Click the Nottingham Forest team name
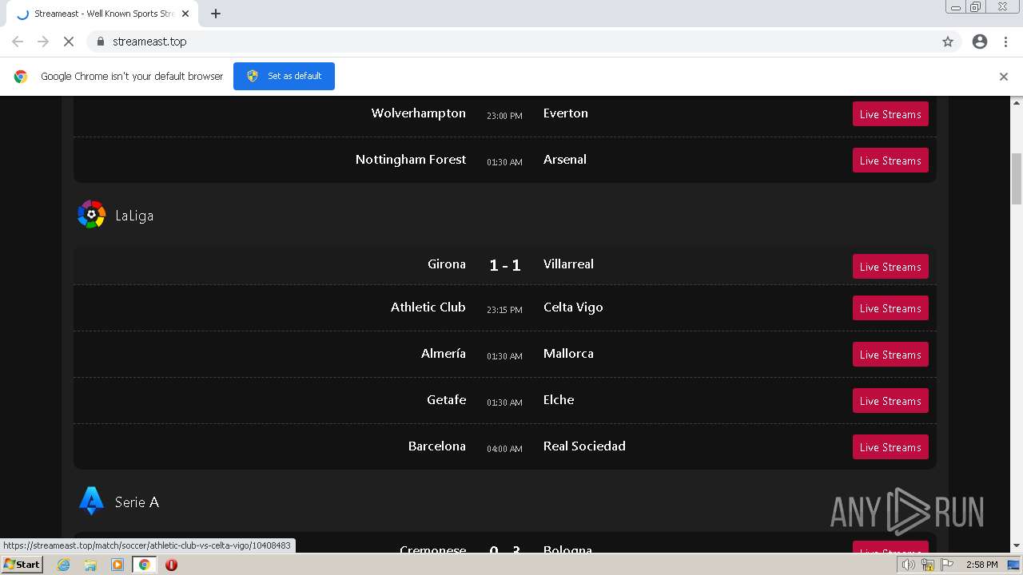 [411, 160]
